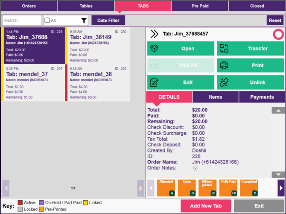
Task: Select the Allocated status tile
Action: (x=166, y=188)
